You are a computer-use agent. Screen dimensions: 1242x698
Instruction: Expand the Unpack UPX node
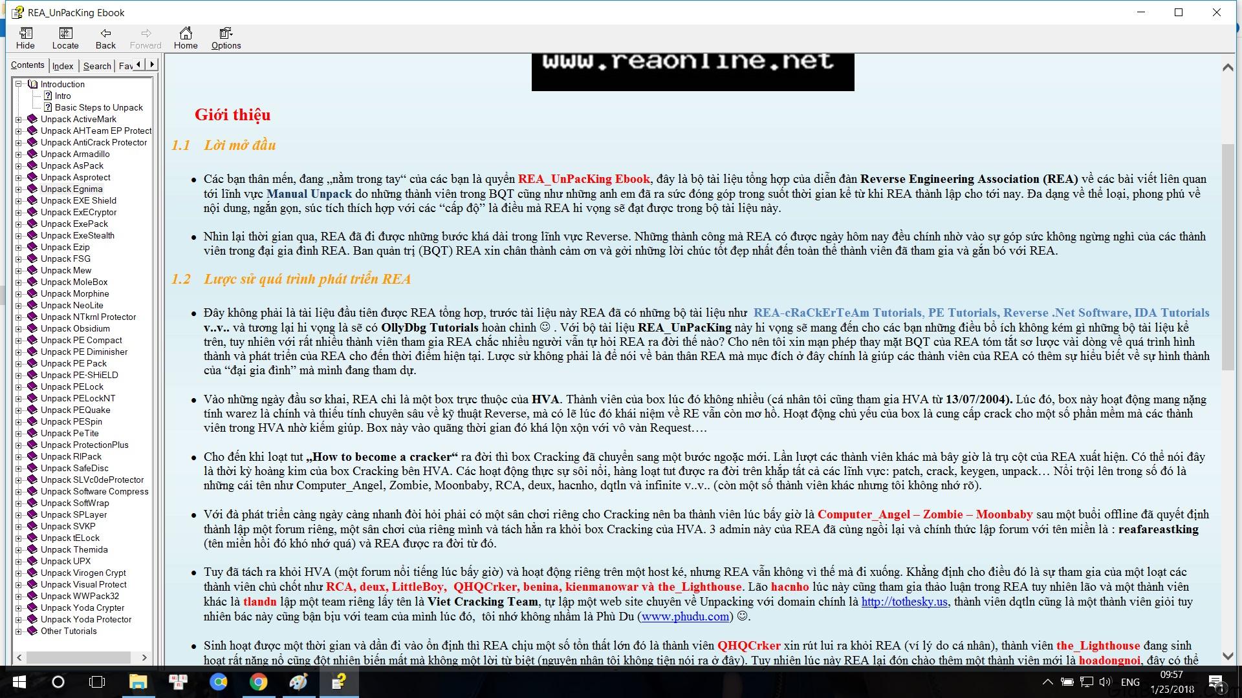point(19,561)
